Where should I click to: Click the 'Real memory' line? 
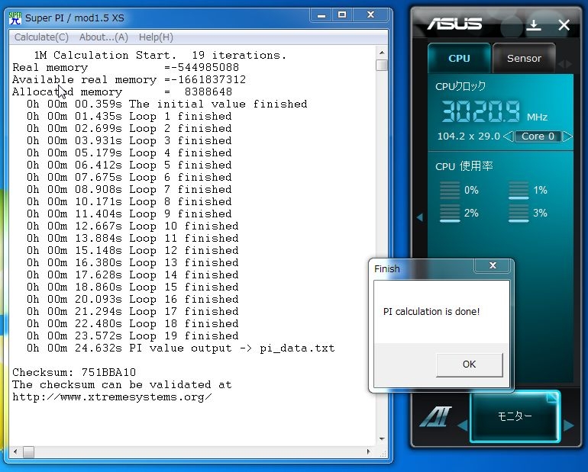(x=126, y=67)
